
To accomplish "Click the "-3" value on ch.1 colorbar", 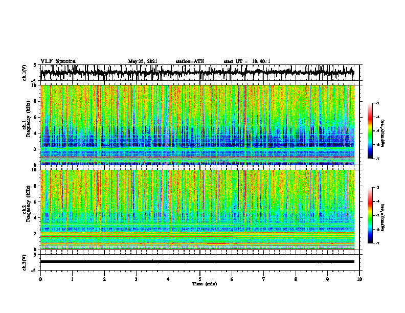I will (x=377, y=103).
